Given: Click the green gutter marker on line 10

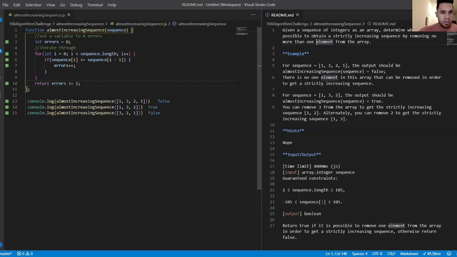Looking at the screenshot, I should [7, 84].
